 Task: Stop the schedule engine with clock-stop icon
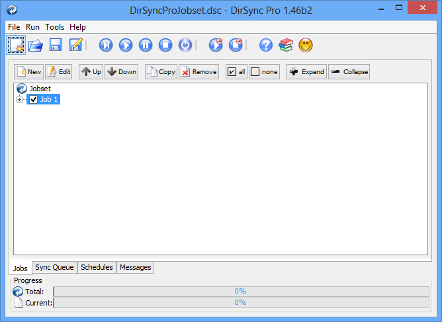coord(236,45)
